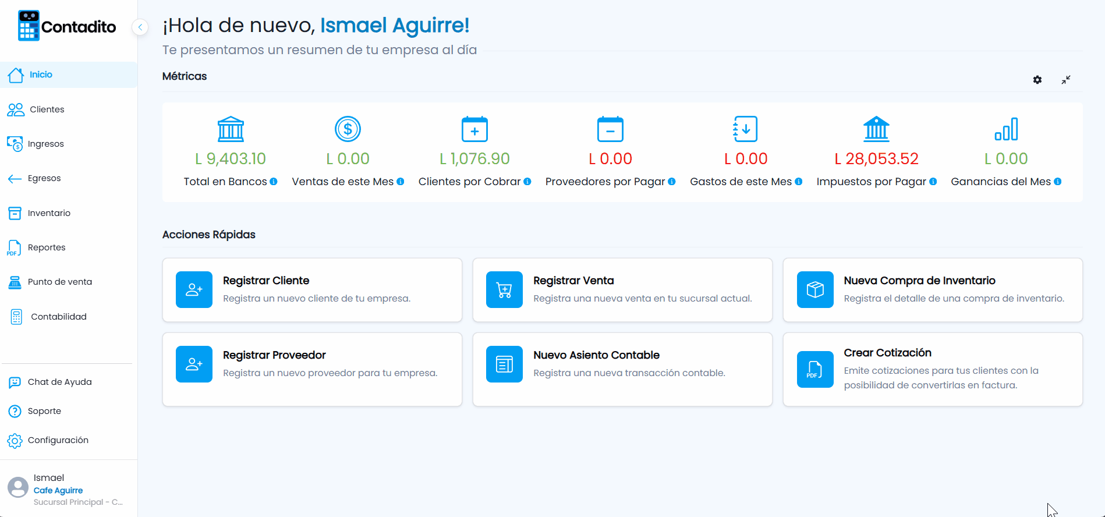Screen dimensions: 1105x517
Task: Click the Total en Bancos bank icon
Action: [x=231, y=129]
